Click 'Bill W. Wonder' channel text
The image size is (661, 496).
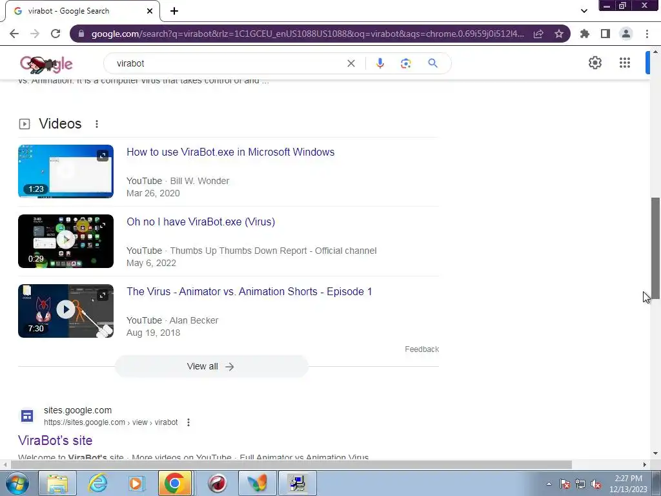(x=199, y=181)
